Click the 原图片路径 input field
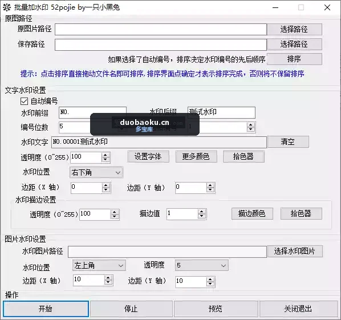The width and height of the screenshot is (341, 320). click(161, 29)
